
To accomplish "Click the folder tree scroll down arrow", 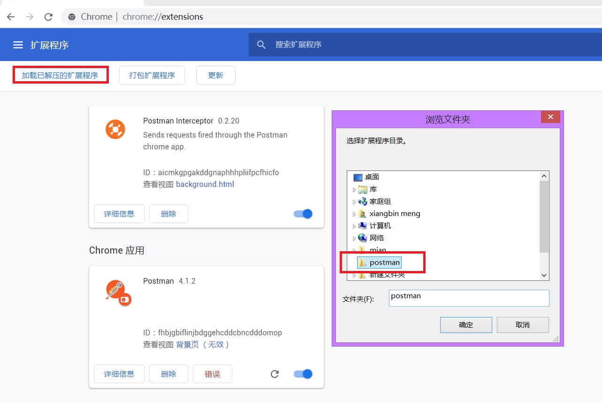I will (x=544, y=275).
